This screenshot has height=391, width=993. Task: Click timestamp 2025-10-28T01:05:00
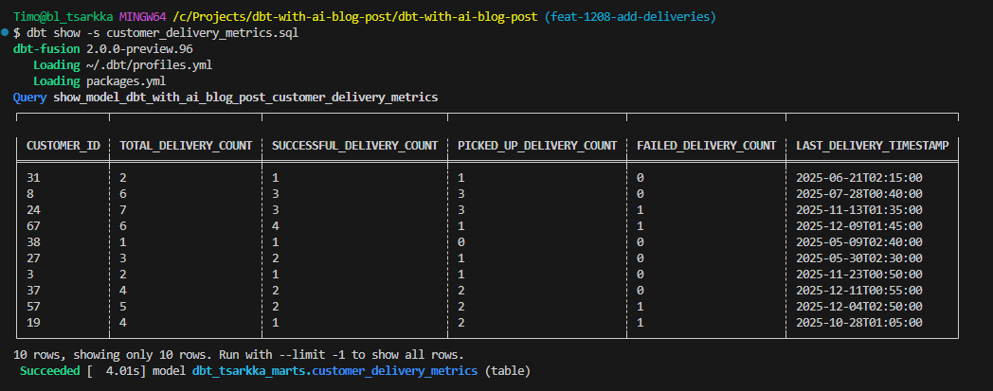858,323
